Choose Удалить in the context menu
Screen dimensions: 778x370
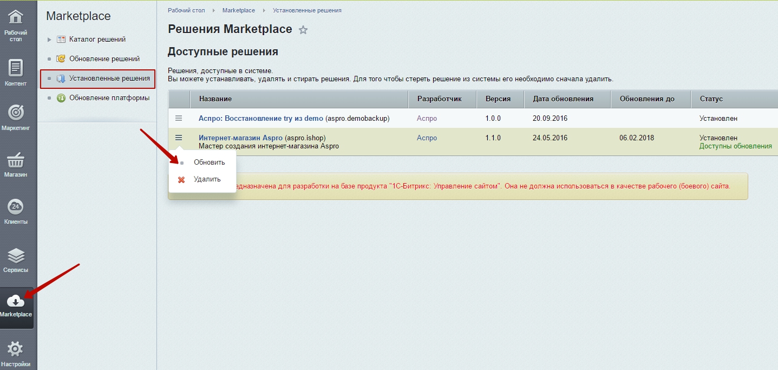click(207, 179)
